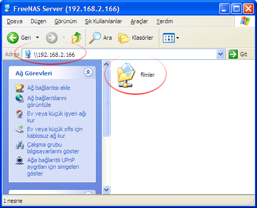Click the sidebar scroll down arrow
This screenshot has width=257, height=208.
(106, 190)
